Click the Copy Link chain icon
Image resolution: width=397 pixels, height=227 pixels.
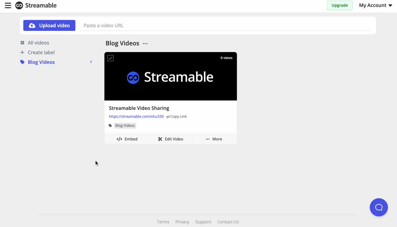168,117
